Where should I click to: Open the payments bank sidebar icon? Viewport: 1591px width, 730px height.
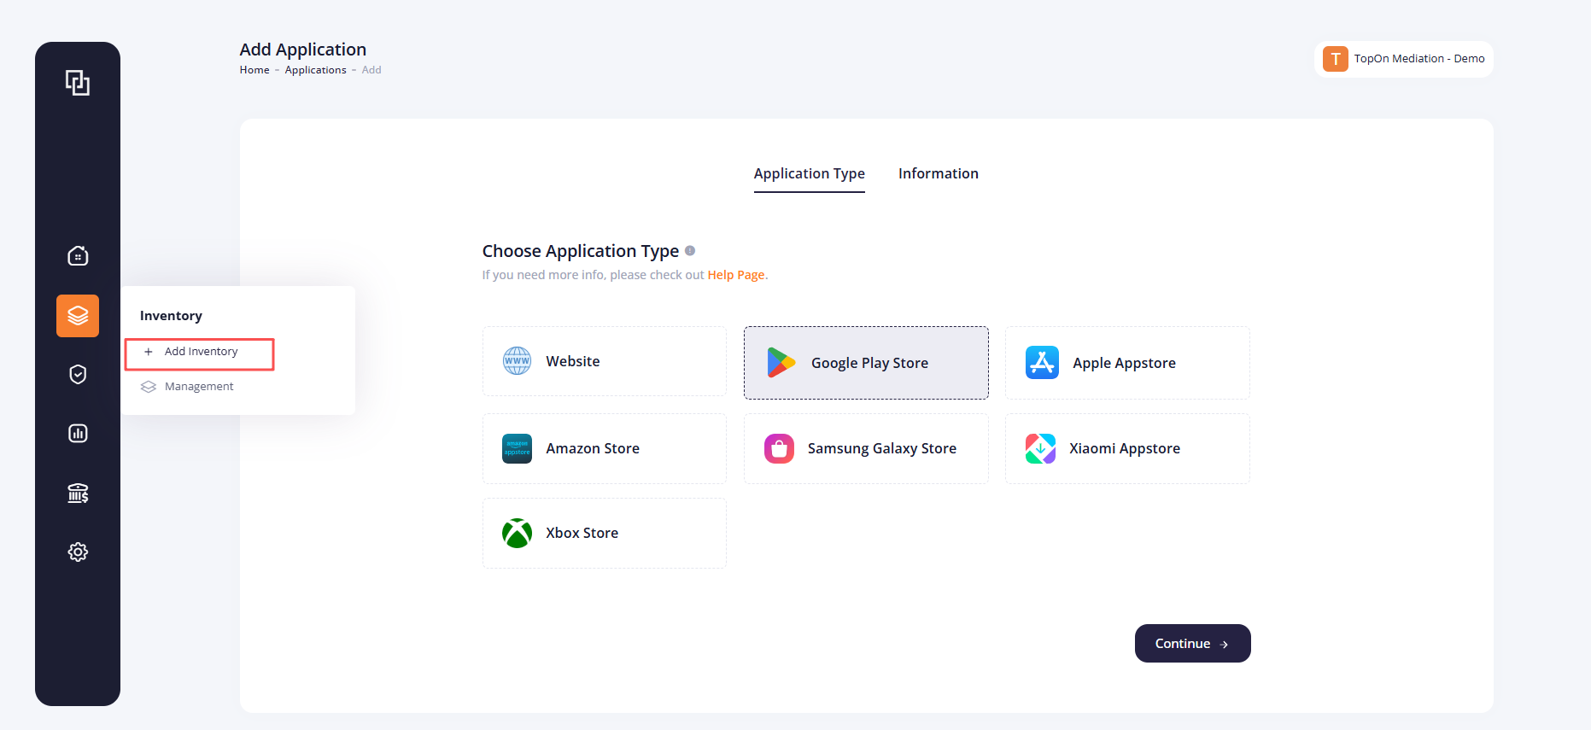(x=78, y=493)
